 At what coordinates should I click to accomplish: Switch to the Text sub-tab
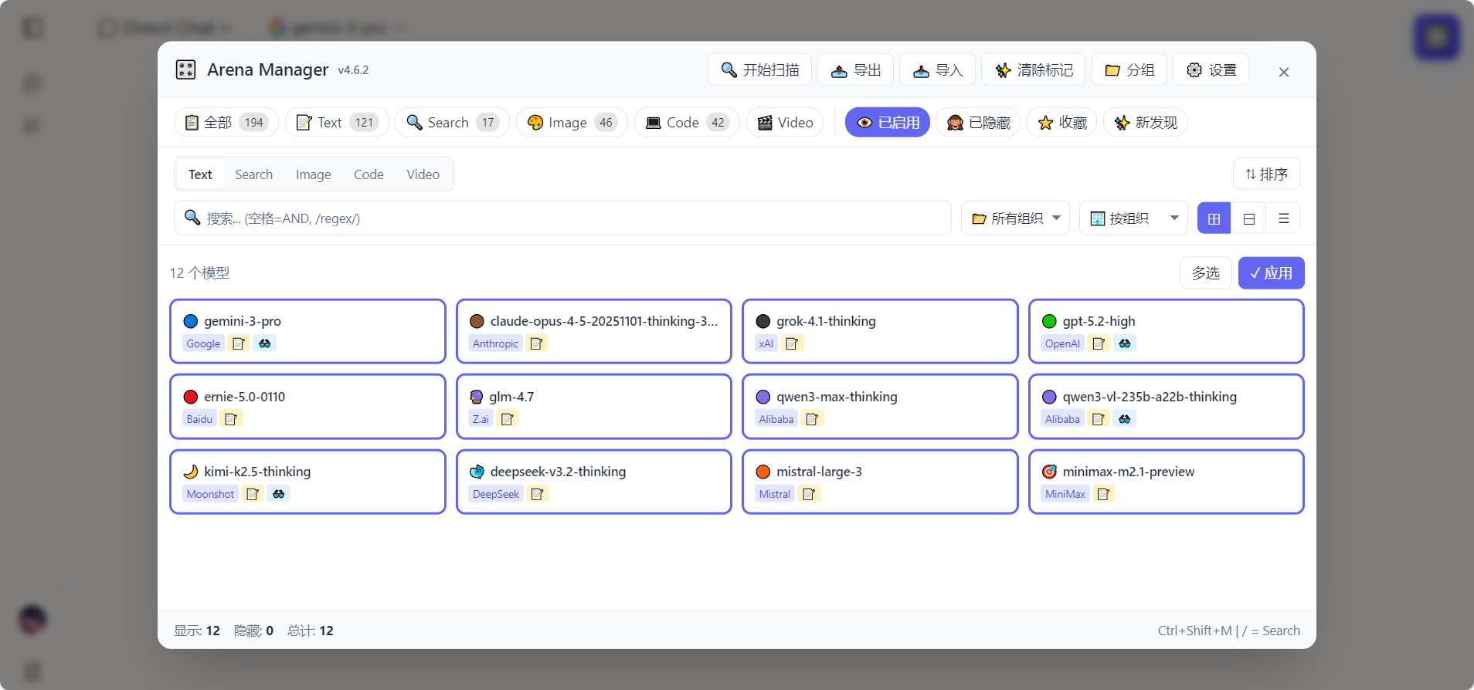pos(200,174)
